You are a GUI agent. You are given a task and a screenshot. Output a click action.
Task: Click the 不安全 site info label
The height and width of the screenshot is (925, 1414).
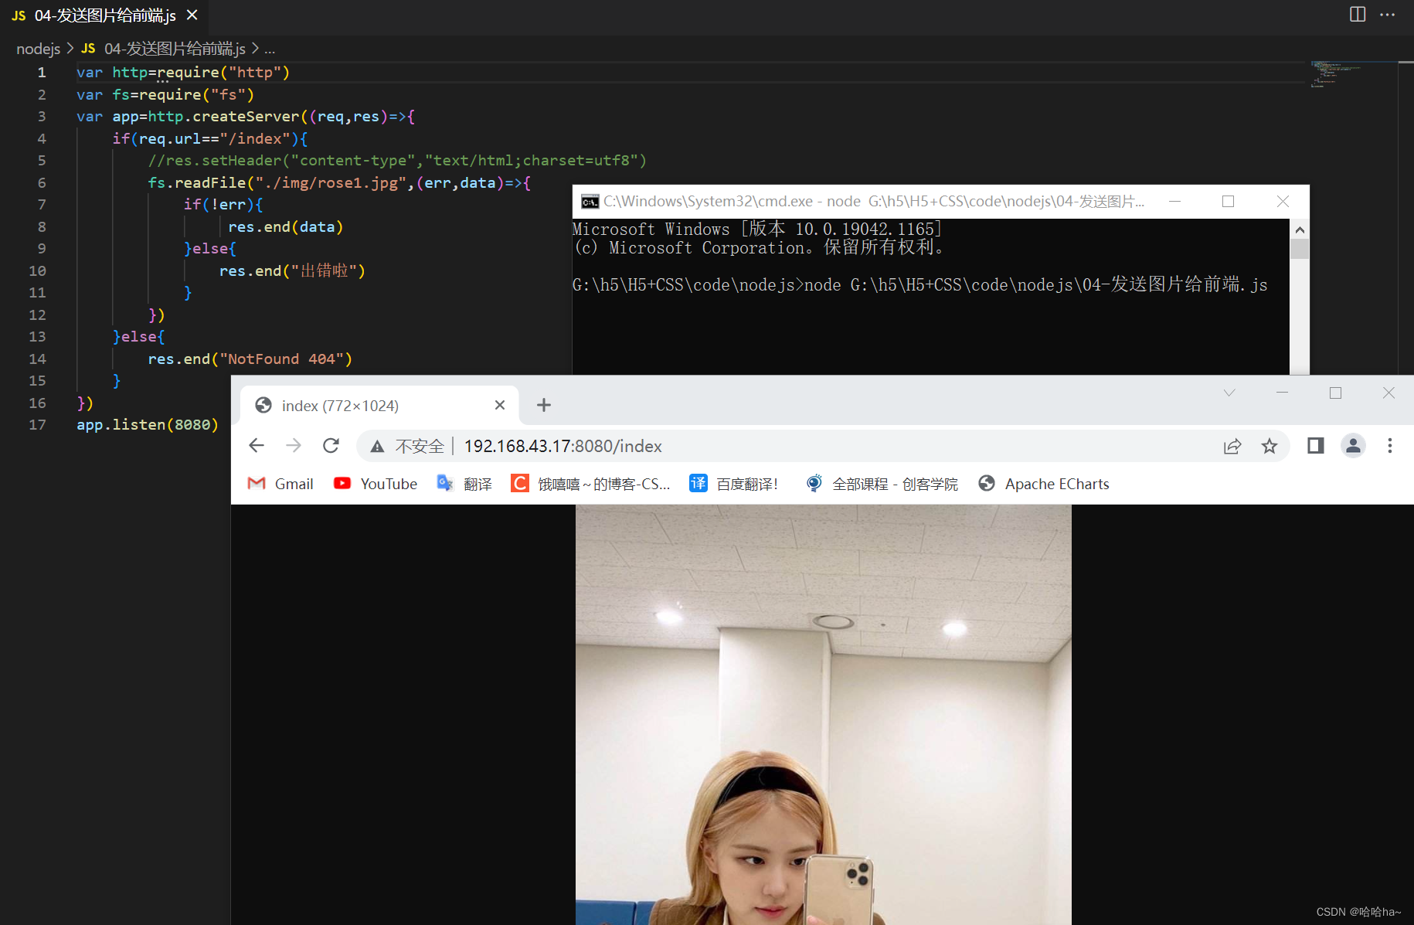(420, 447)
